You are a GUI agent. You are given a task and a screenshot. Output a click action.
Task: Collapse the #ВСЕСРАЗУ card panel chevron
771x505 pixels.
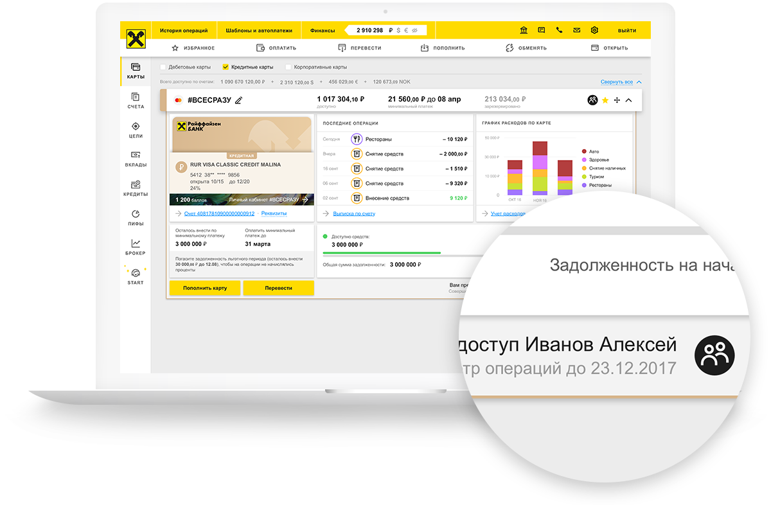[628, 100]
